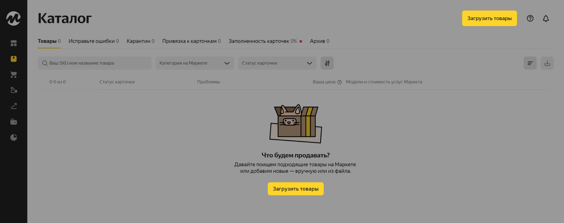Open the catalog box icon in sidebar
Viewport: 564px width, 223px height.
tap(14, 59)
